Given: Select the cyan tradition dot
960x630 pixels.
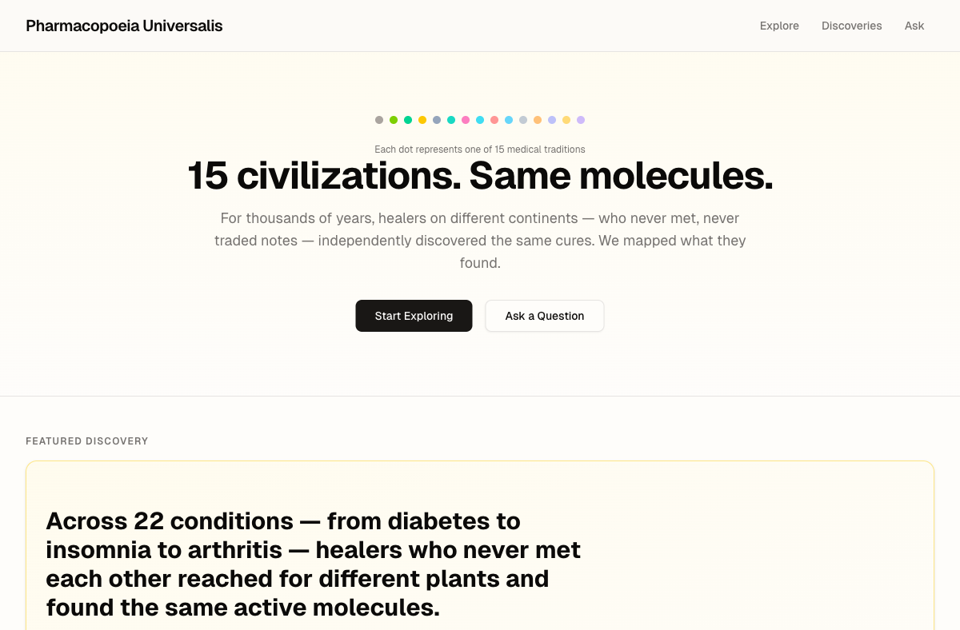Looking at the screenshot, I should pos(479,120).
